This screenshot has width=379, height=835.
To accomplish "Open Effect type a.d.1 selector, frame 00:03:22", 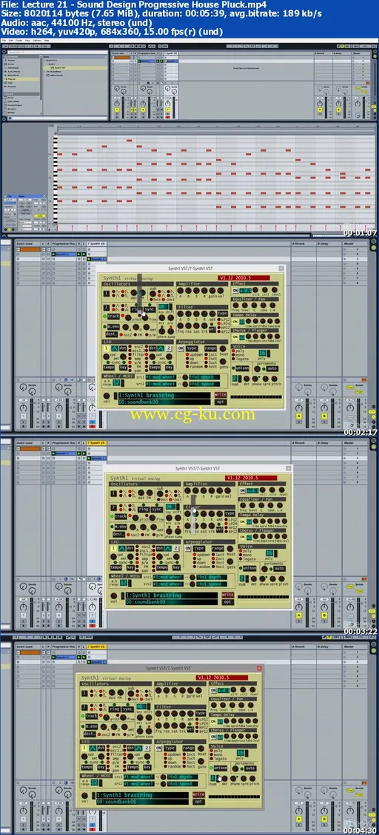I will click(x=252, y=490).
